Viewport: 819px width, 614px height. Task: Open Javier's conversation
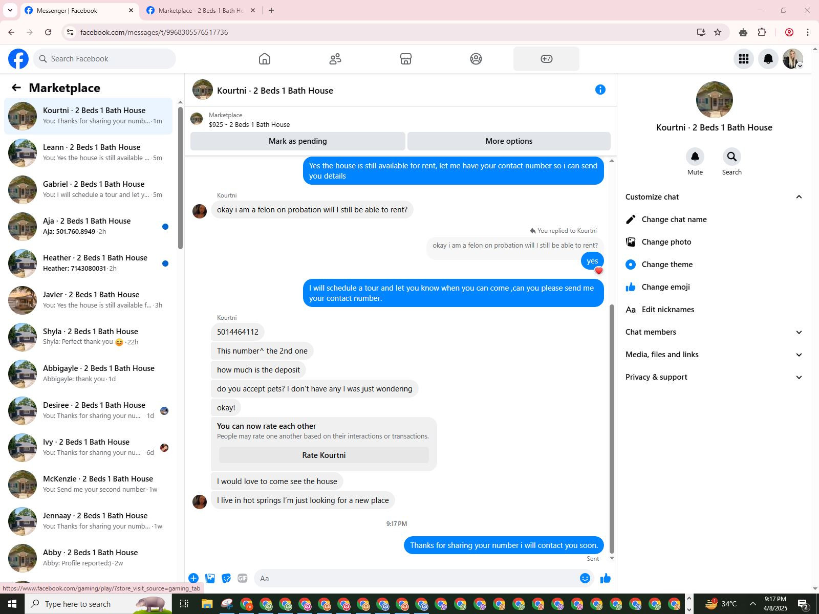tap(88, 300)
